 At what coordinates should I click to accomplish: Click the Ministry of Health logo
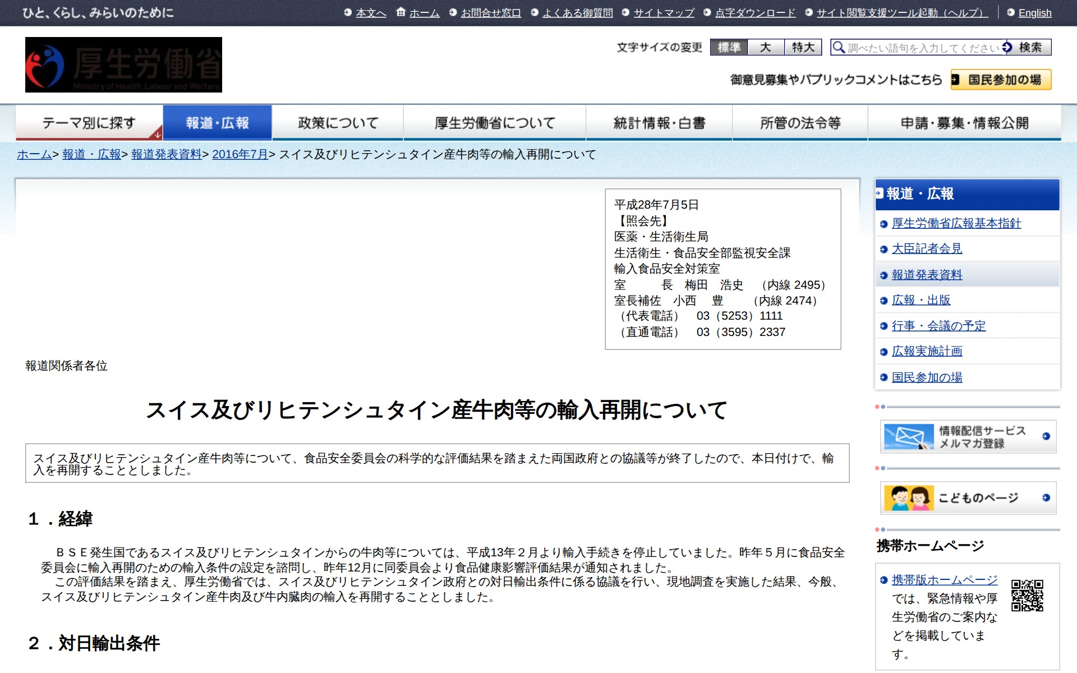(x=123, y=65)
